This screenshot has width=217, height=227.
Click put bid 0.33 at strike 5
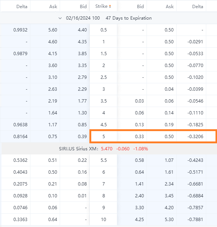(139, 137)
